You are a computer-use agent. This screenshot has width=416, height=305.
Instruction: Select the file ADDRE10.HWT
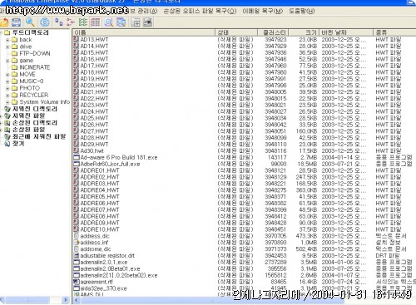pos(100,229)
